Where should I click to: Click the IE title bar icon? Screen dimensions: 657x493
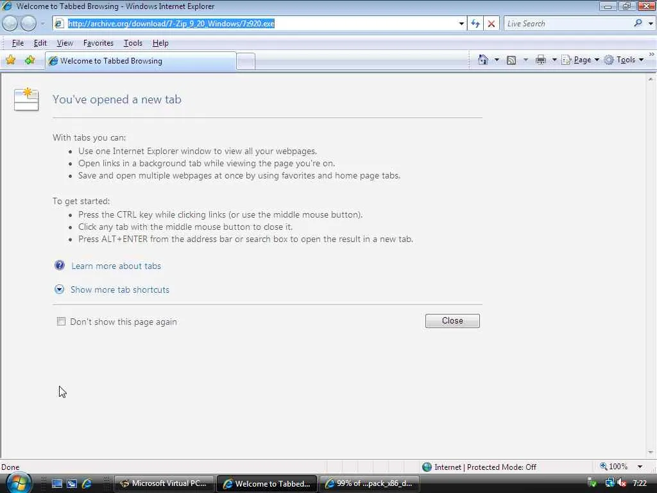[7, 6]
